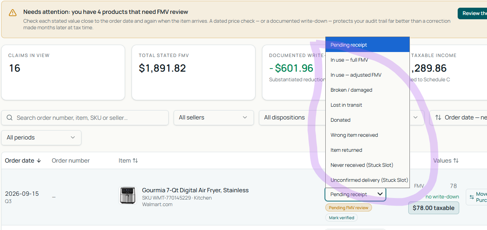Screen dimensions: 487x230
Task: Select the 'Broken / damaged' option
Action: (x=367, y=90)
